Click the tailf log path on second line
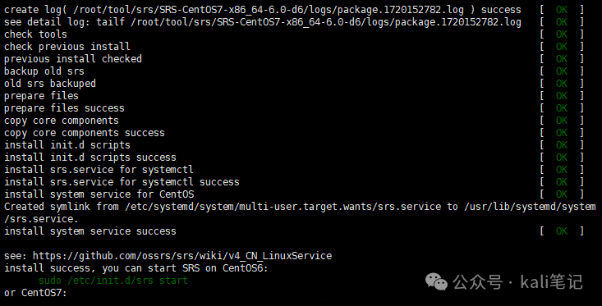Viewport: 602px width, 306px height. click(326, 22)
